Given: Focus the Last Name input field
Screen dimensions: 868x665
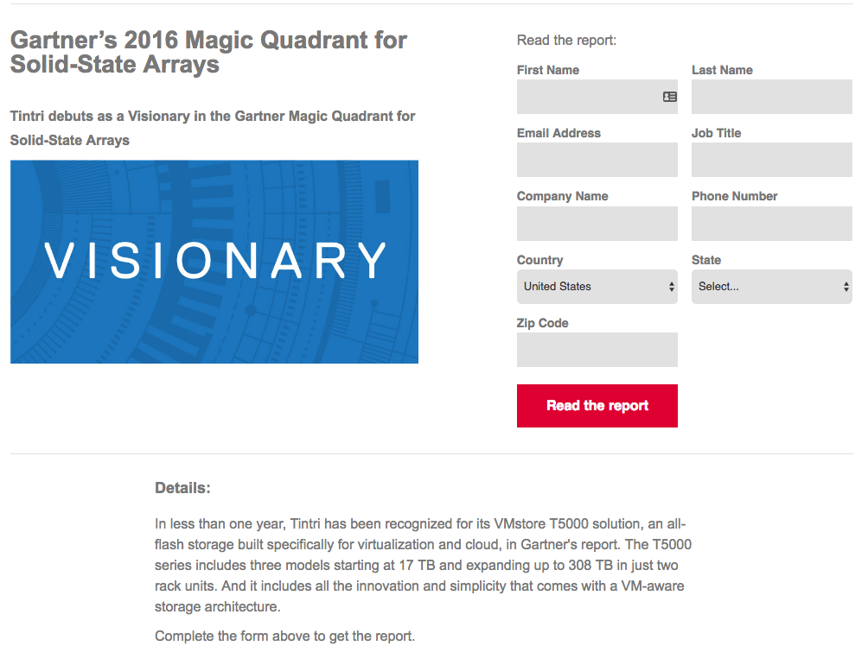Looking at the screenshot, I should 771,97.
